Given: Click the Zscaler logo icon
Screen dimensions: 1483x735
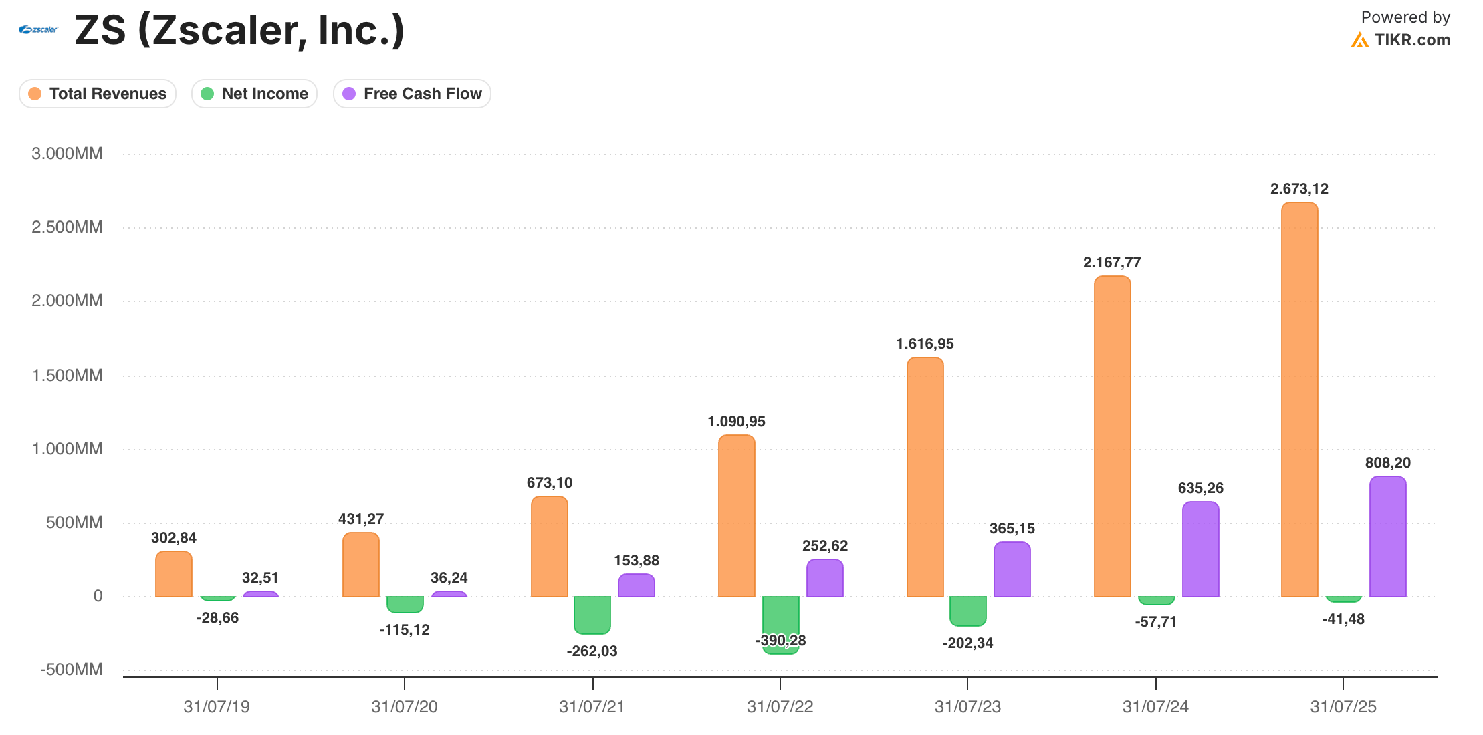Looking at the screenshot, I should pyautogui.click(x=38, y=29).
